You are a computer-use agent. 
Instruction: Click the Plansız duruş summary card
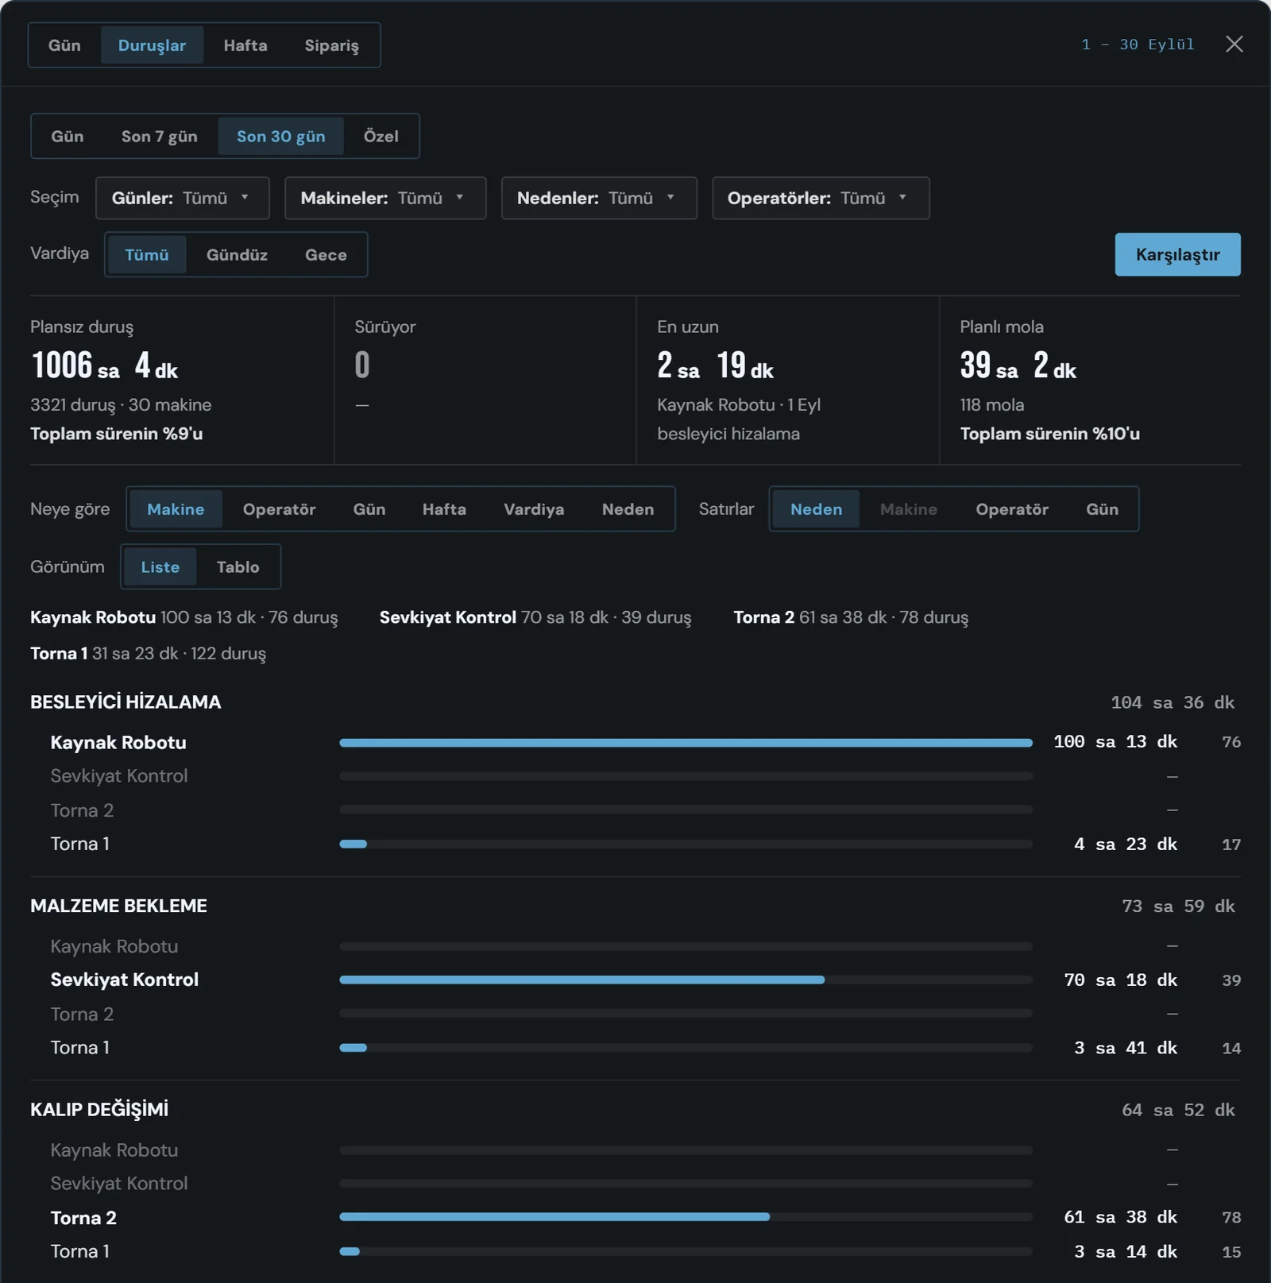(182, 381)
